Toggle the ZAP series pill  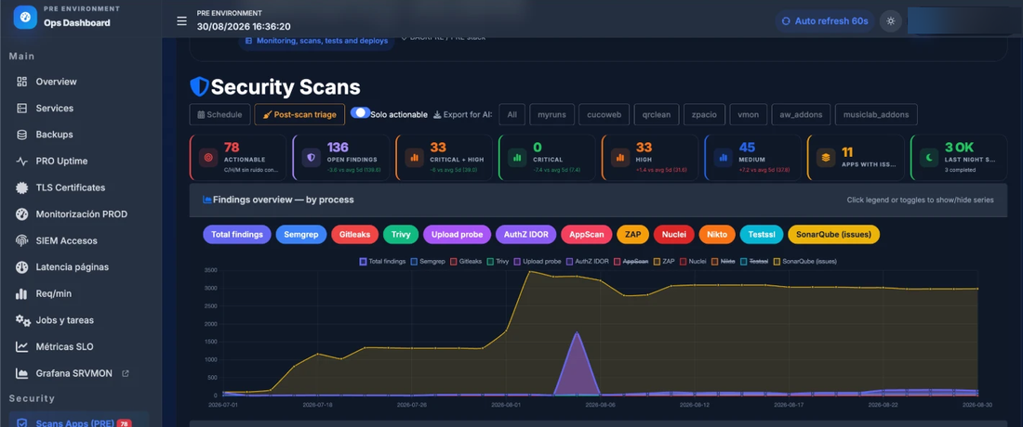pos(632,234)
